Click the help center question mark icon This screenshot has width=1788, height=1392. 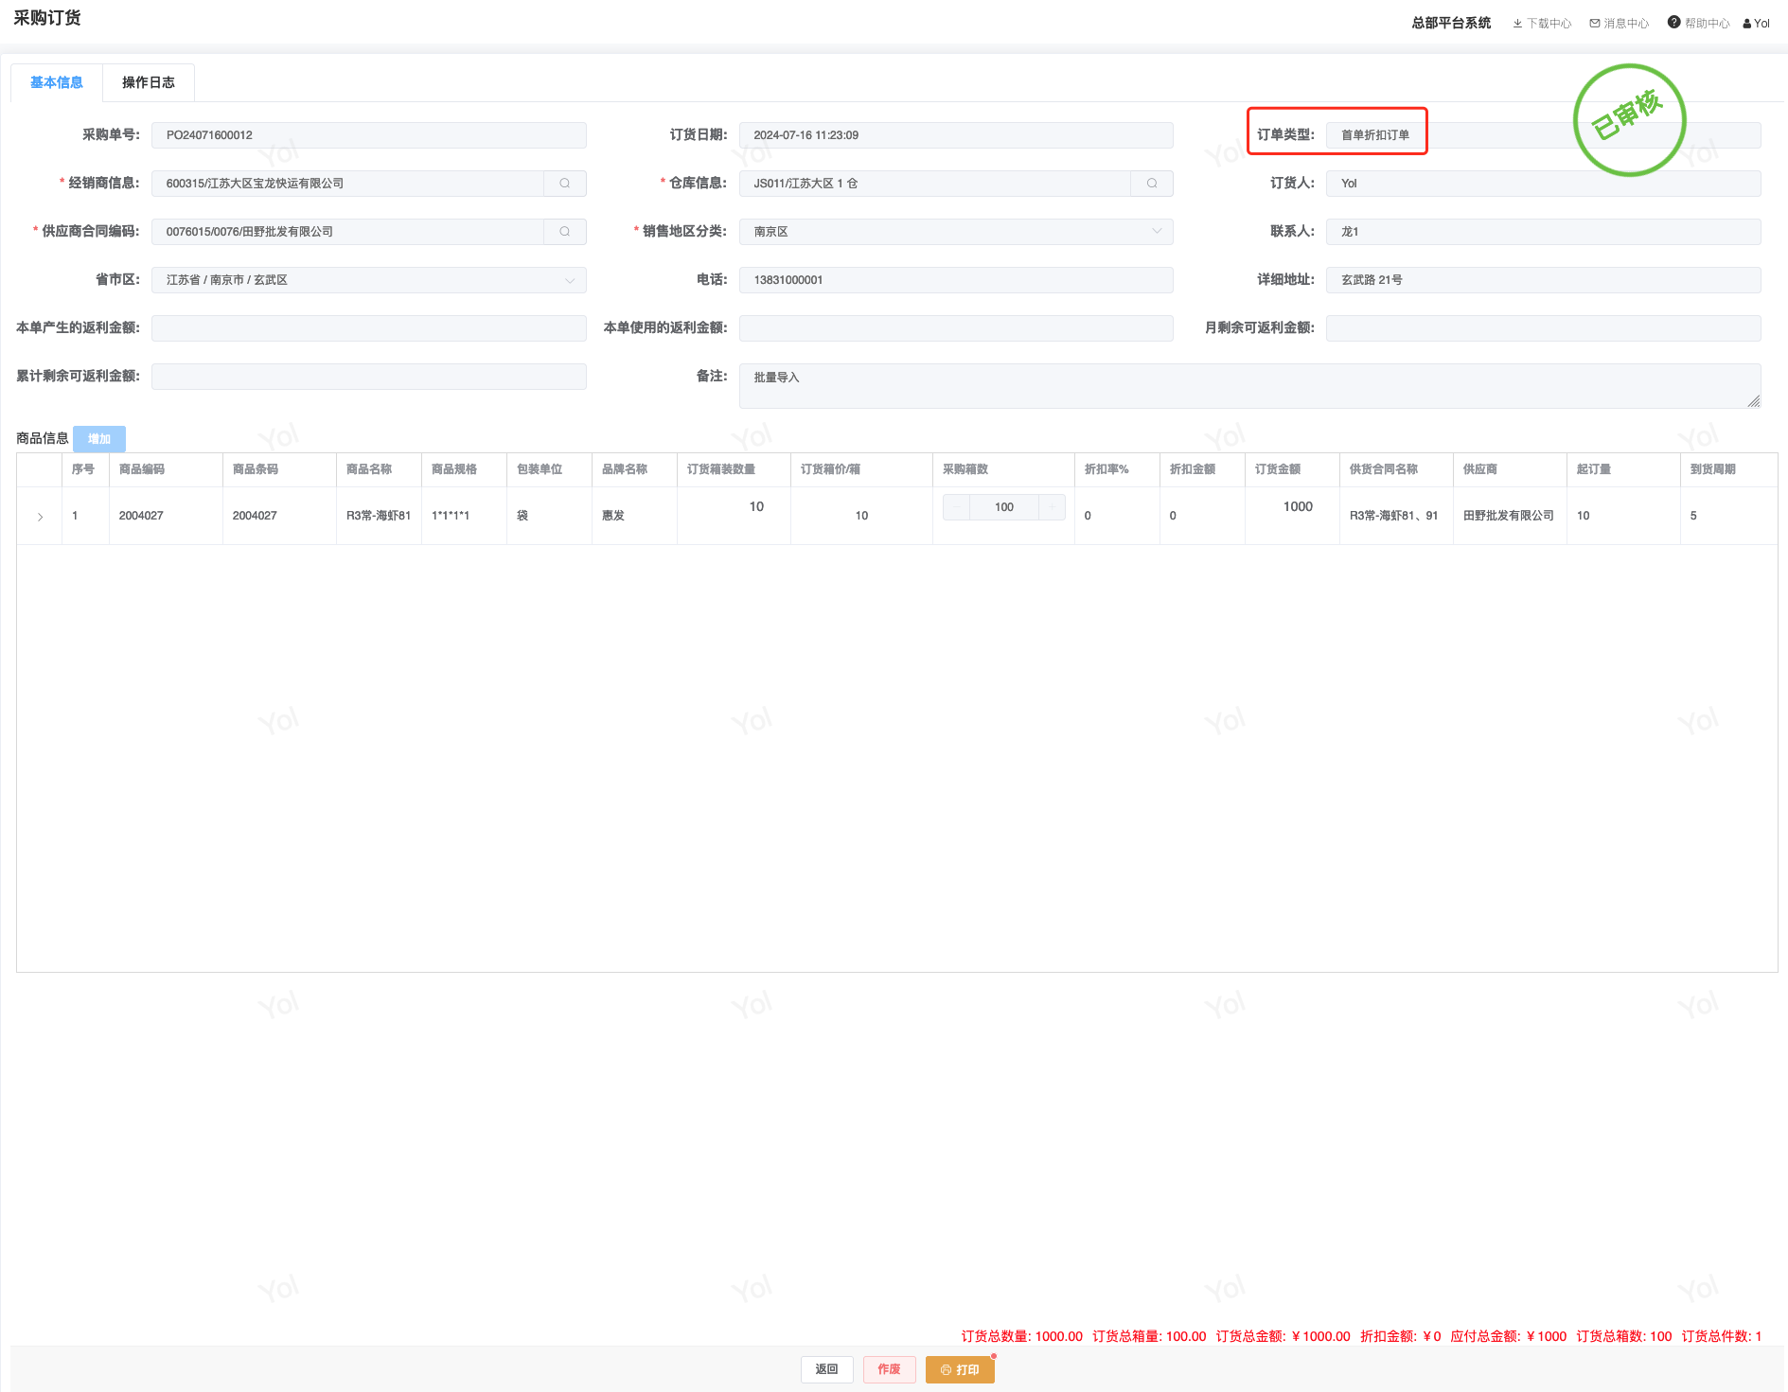tap(1674, 23)
